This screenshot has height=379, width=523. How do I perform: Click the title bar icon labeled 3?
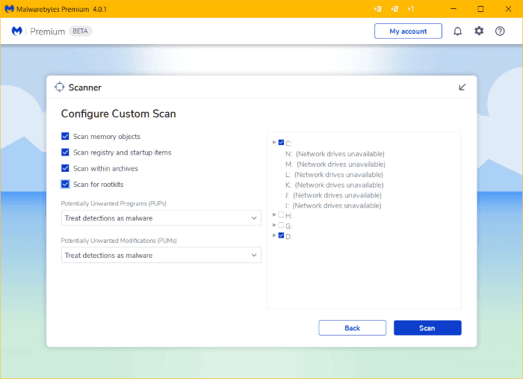point(377,9)
